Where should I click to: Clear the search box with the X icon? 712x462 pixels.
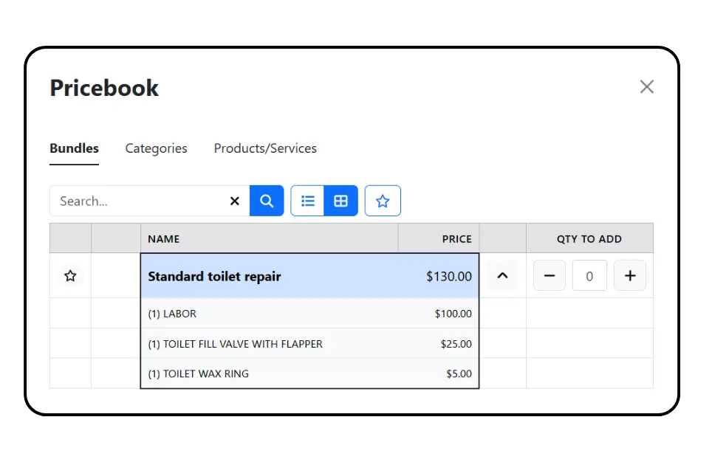click(234, 200)
